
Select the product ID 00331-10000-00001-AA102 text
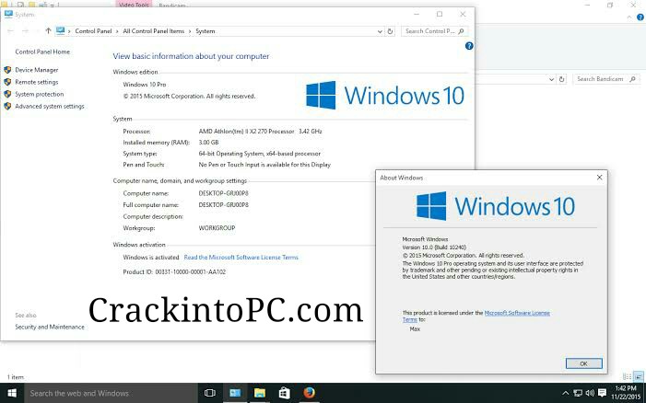point(191,271)
